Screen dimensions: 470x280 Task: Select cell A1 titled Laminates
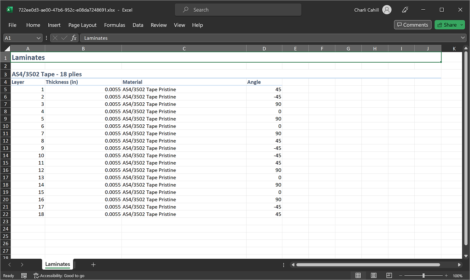pos(226,58)
